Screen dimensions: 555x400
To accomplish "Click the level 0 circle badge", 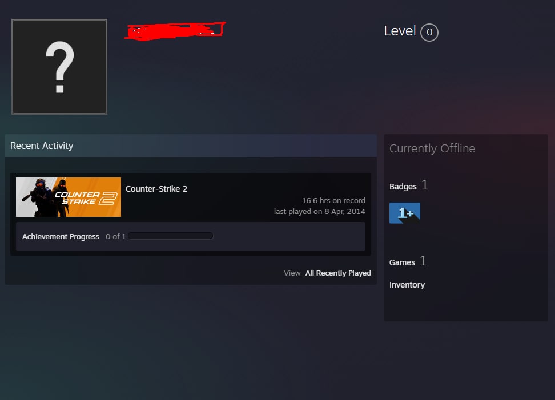I will (429, 32).
